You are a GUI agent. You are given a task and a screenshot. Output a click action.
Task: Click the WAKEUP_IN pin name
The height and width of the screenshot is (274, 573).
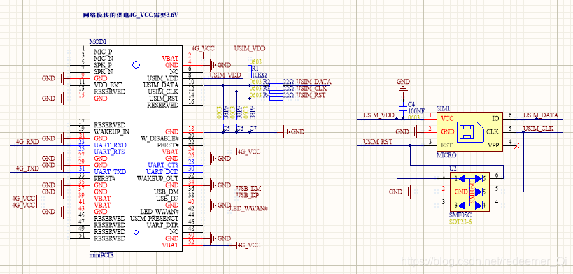112,131
